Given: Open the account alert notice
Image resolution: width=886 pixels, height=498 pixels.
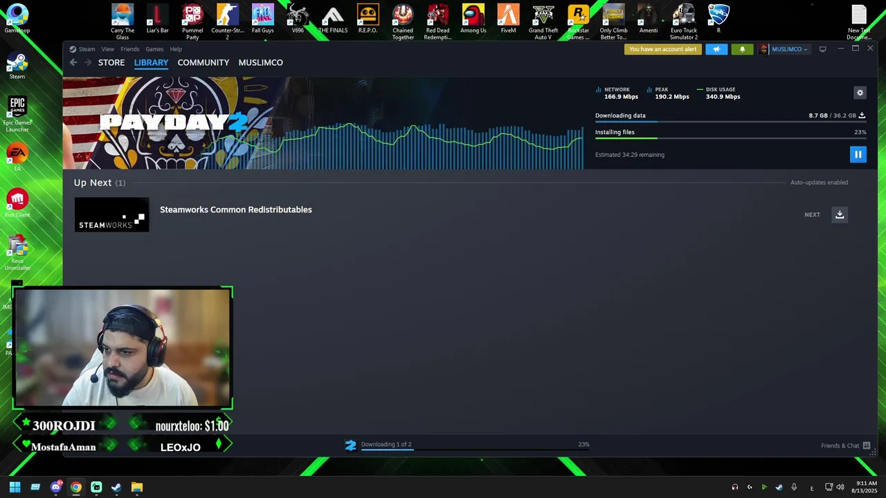Looking at the screenshot, I should 662,49.
